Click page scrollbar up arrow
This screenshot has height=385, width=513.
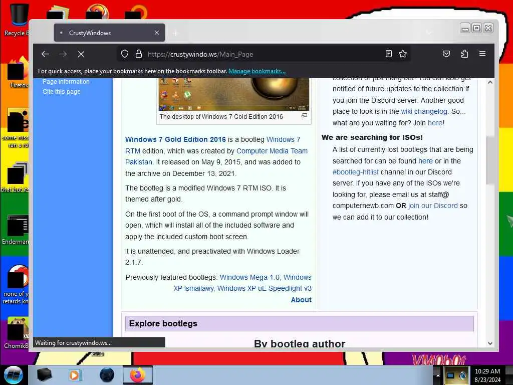tap(490, 82)
